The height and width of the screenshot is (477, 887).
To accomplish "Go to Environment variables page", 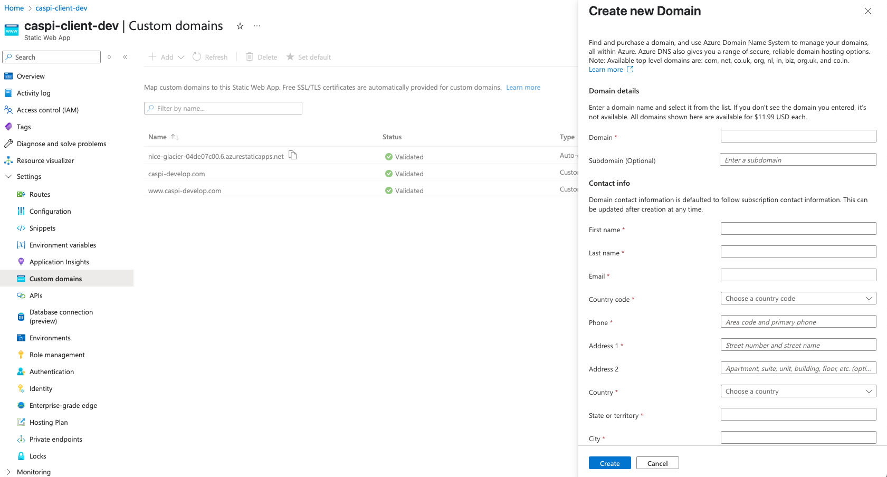I will (63, 245).
